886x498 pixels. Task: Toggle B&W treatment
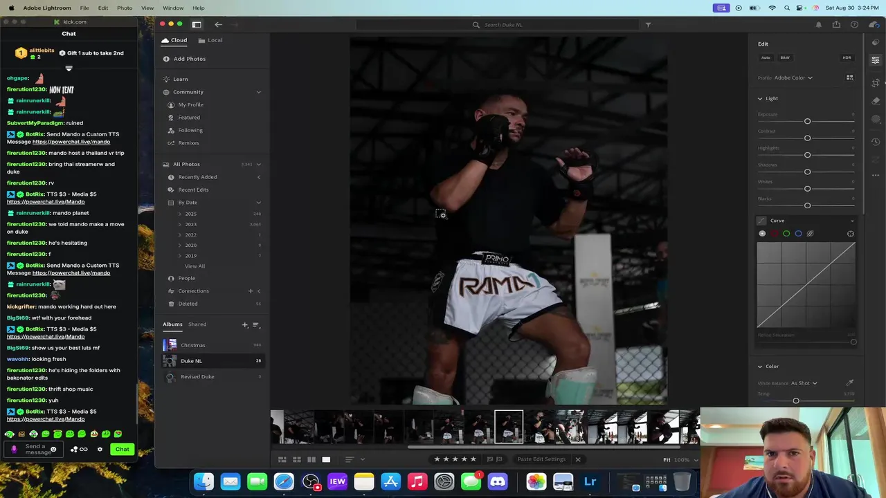(x=785, y=57)
